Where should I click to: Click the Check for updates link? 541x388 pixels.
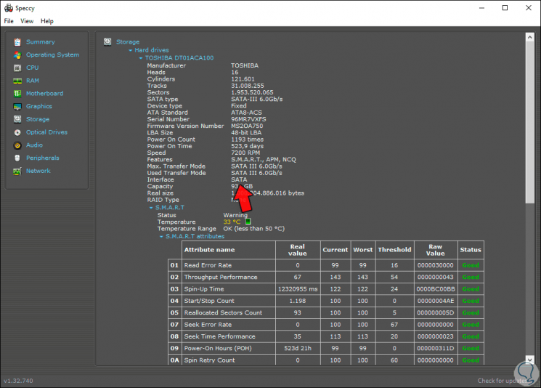pyautogui.click(x=502, y=381)
